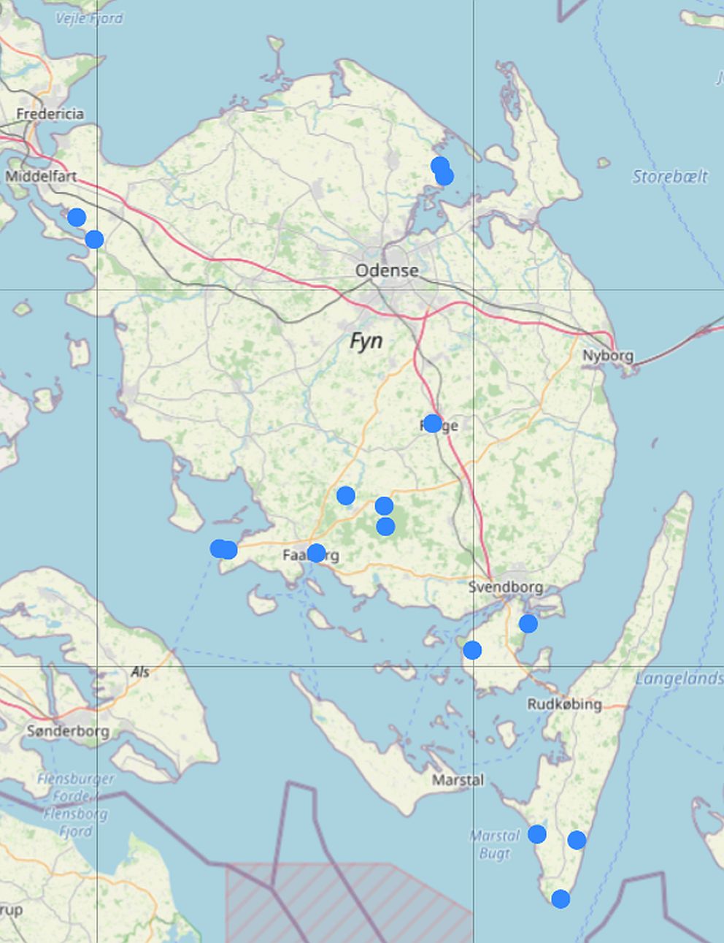Click the upper marker of the pair east of Faaborg

click(384, 505)
